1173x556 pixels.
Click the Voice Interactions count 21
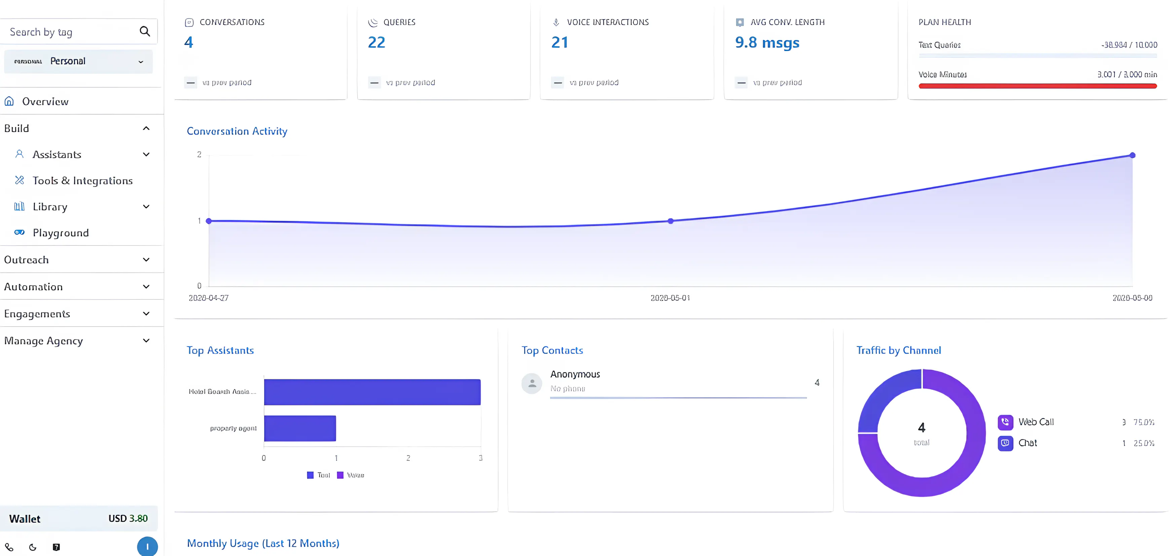point(560,42)
